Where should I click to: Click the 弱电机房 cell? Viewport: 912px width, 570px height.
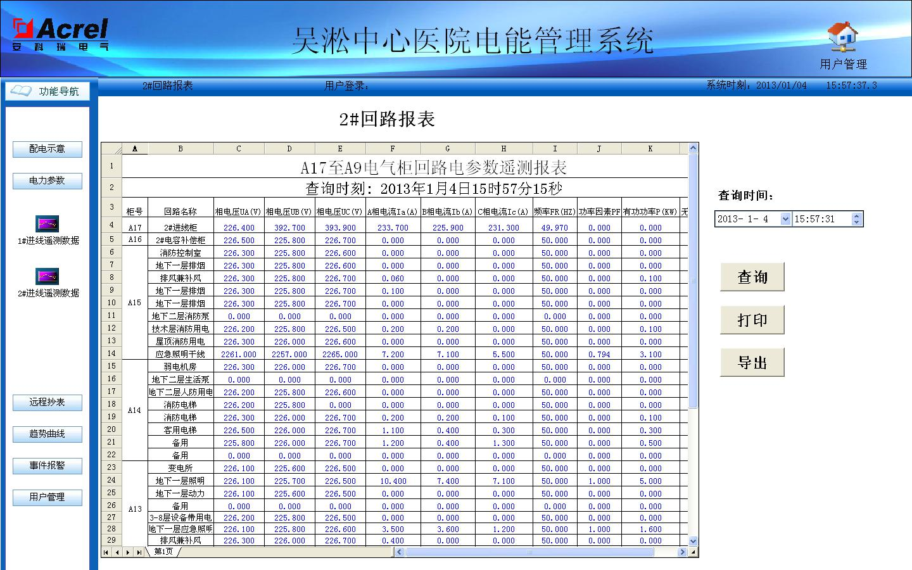[180, 367]
